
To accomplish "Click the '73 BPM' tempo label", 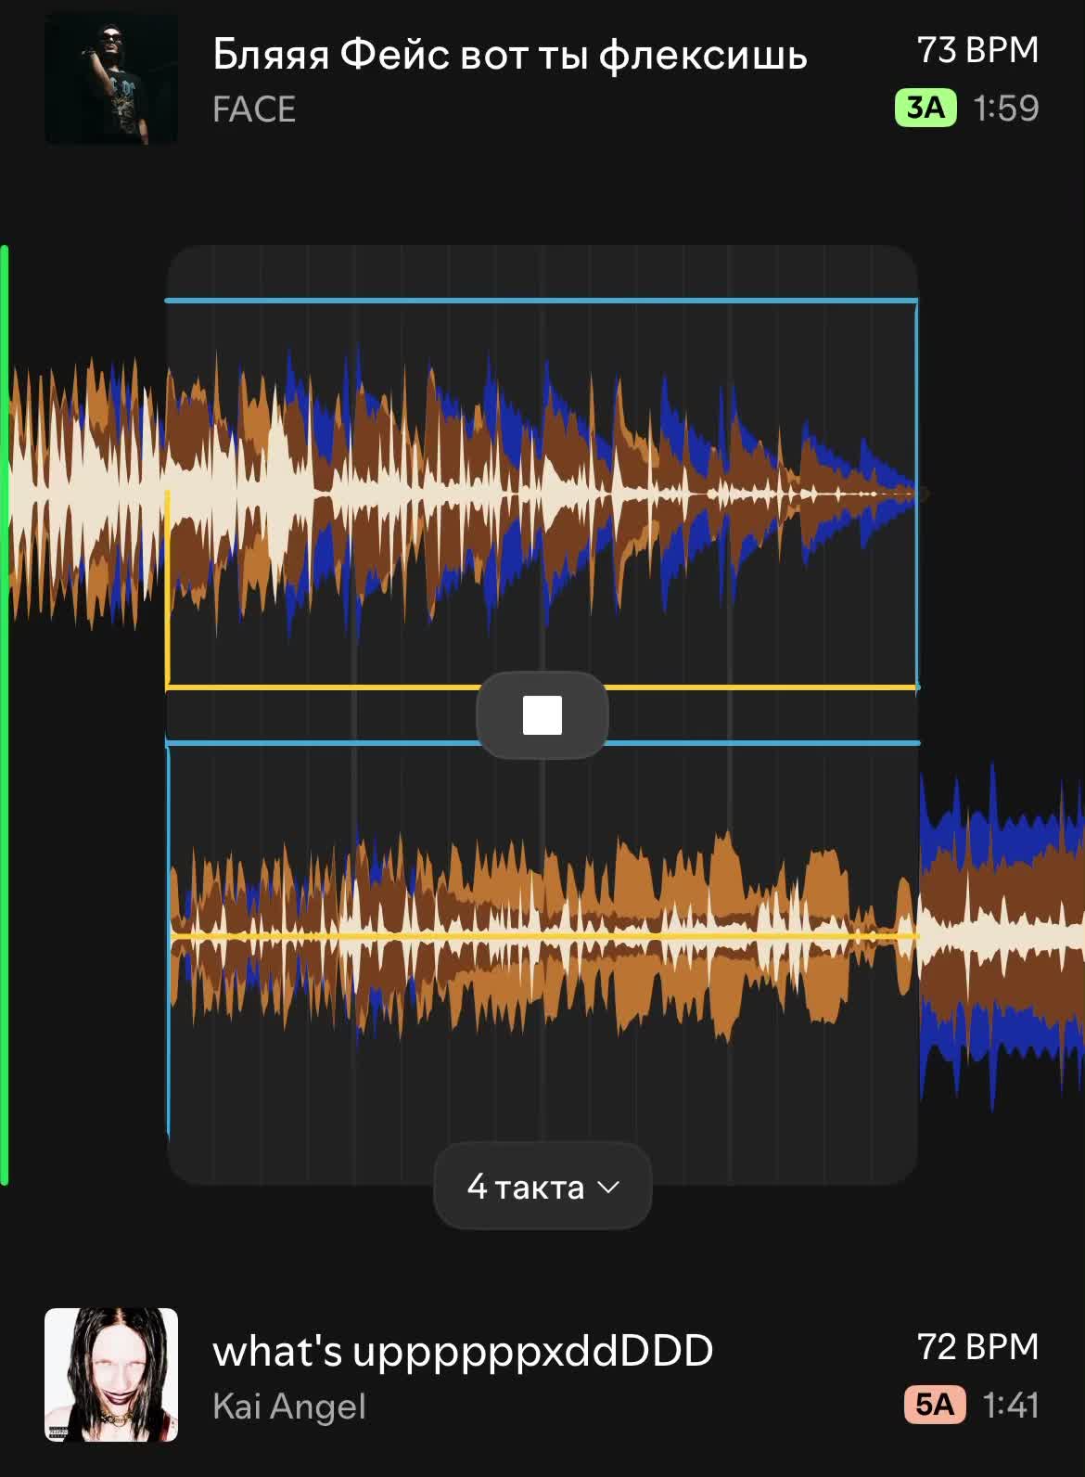I will [x=977, y=50].
